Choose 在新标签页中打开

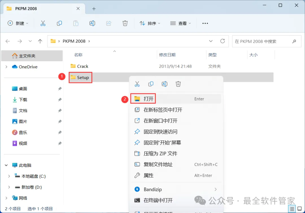[176, 110]
